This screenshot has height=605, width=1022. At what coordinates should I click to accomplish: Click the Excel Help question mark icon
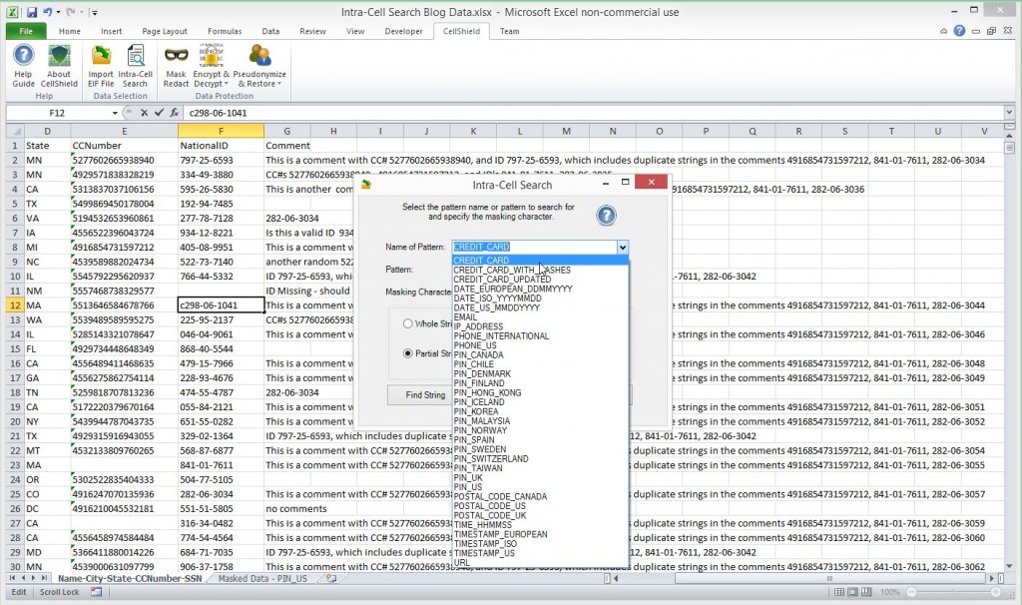click(959, 31)
